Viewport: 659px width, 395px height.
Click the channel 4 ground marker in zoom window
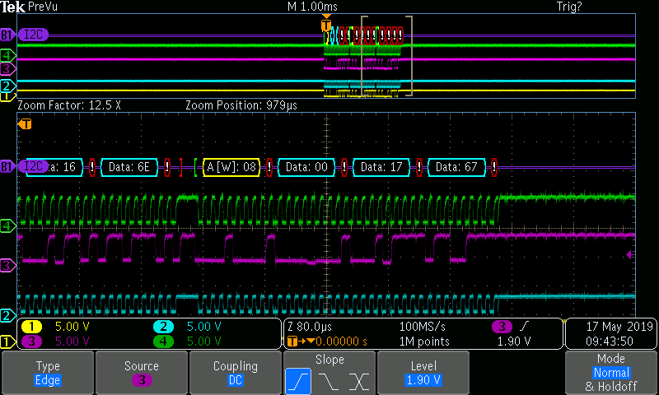7,225
